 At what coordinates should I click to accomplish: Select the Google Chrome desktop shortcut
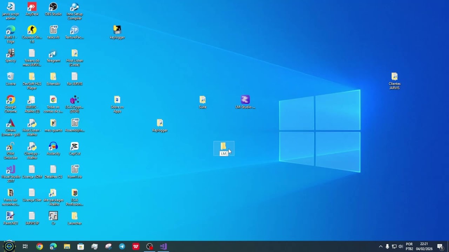pos(11,104)
